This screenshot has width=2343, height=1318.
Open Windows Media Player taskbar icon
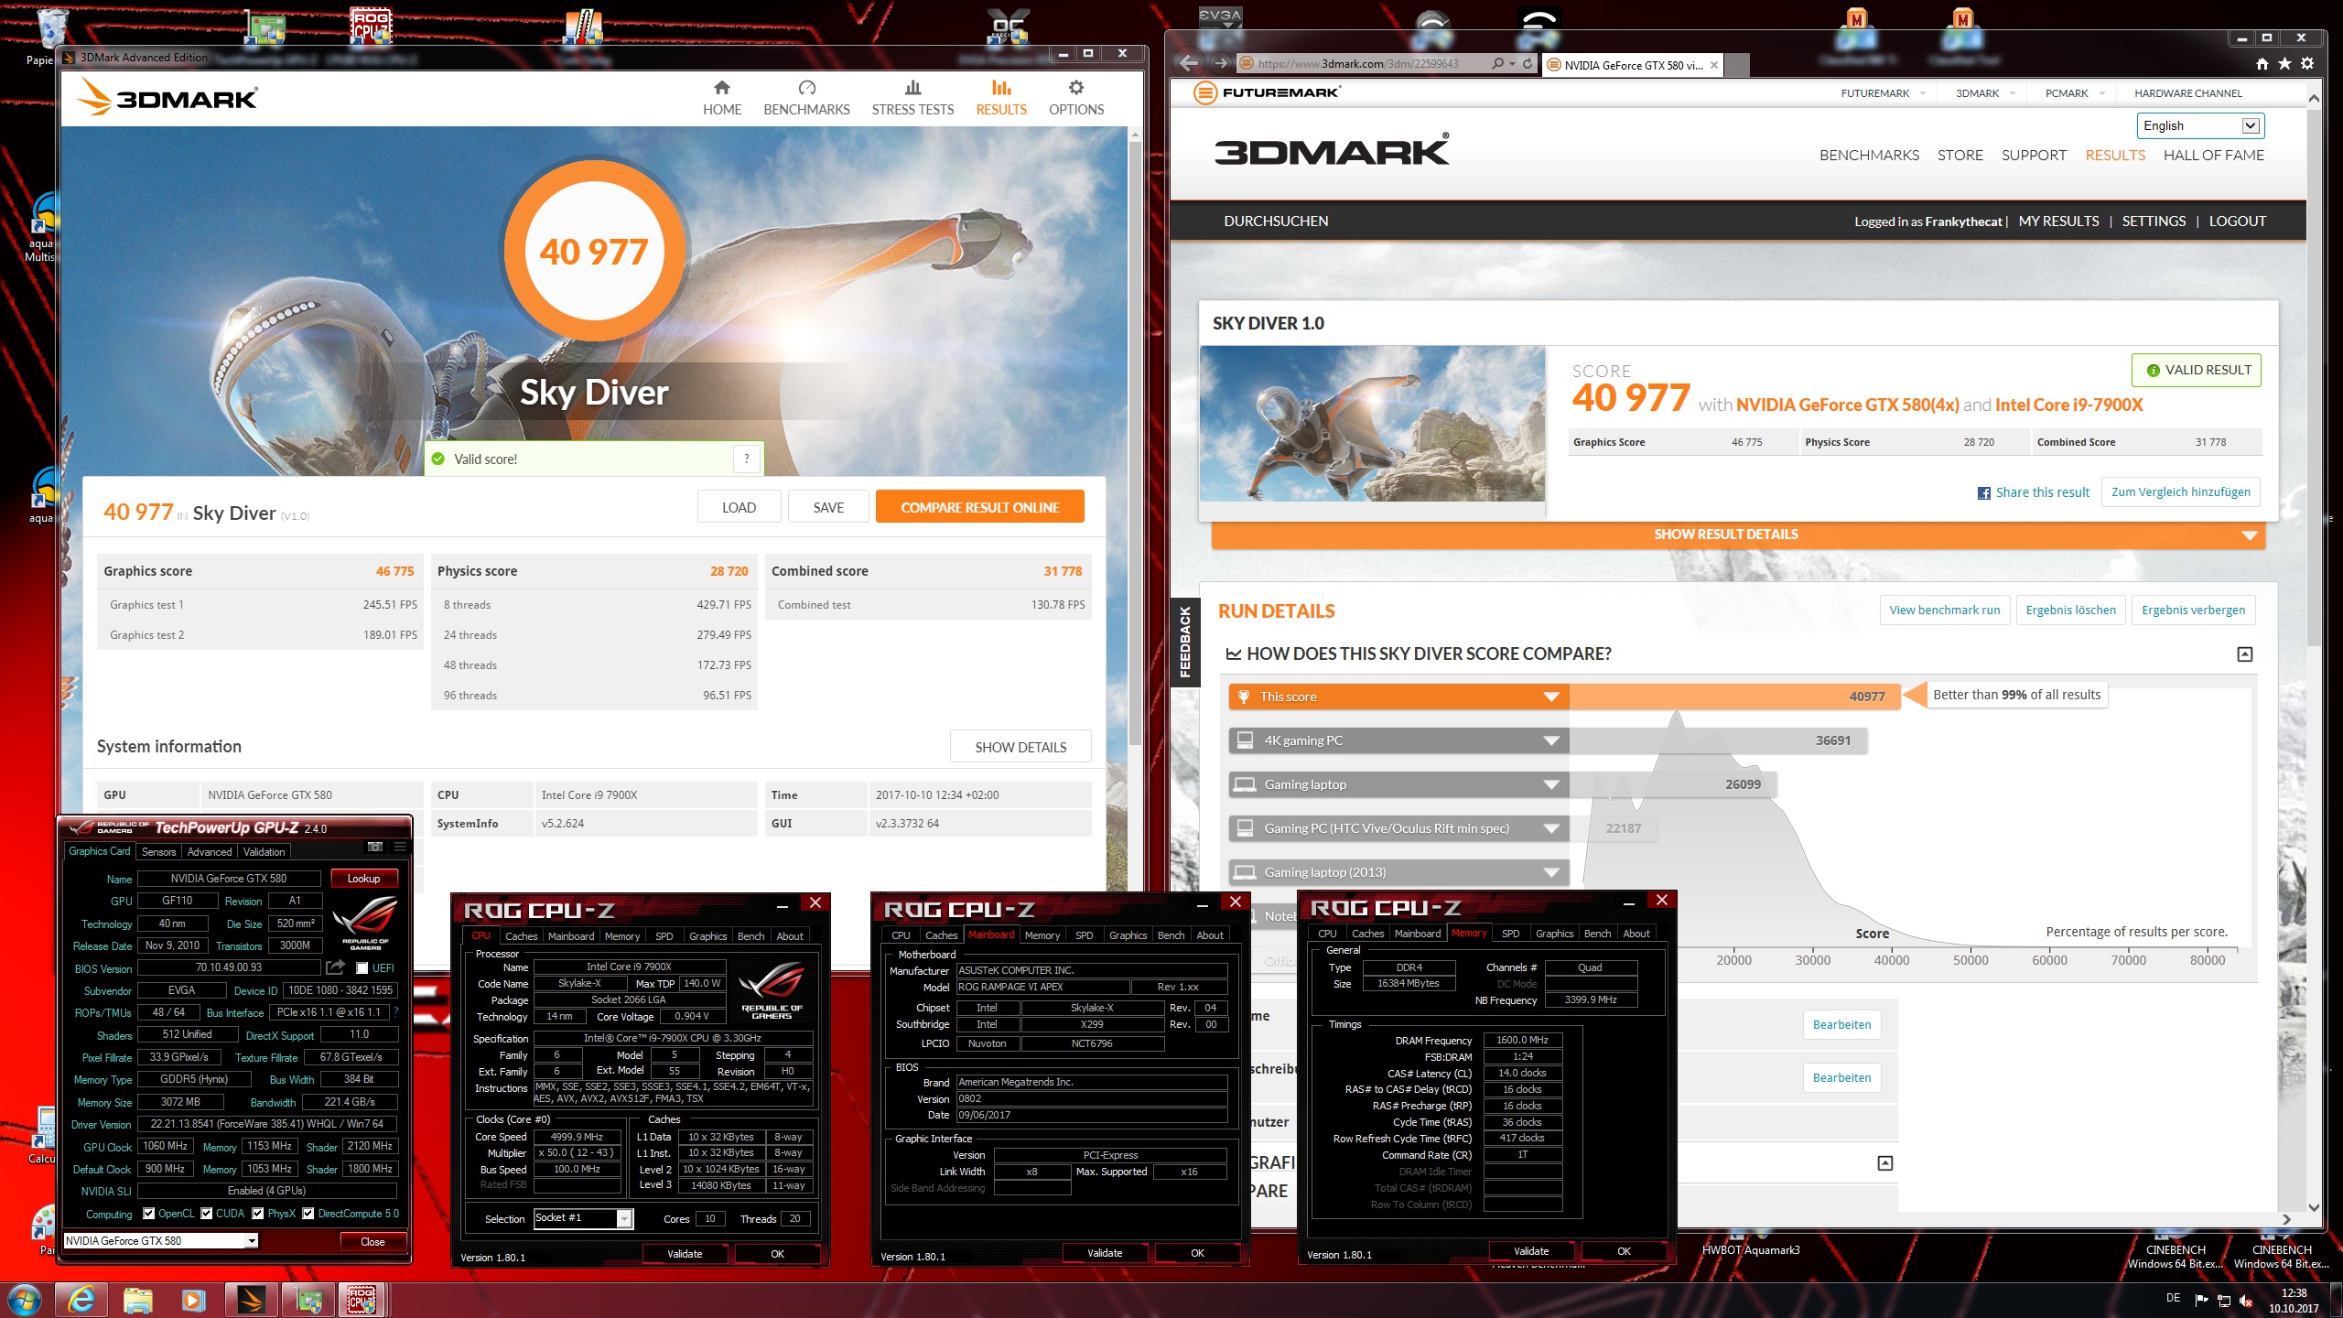[193, 1299]
